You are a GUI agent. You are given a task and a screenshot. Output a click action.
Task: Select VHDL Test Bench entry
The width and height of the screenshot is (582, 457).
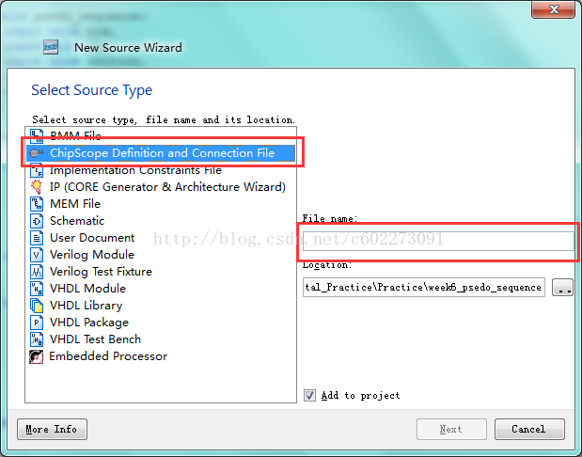[95, 339]
